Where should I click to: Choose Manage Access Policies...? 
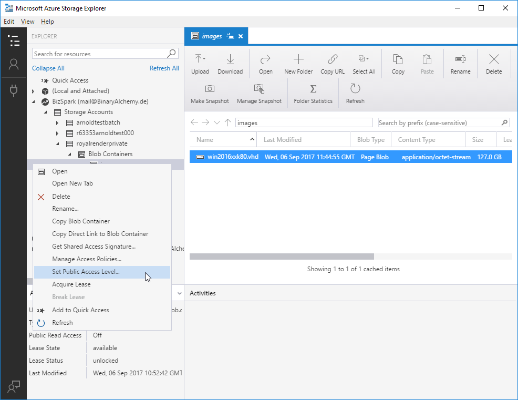pos(102,259)
